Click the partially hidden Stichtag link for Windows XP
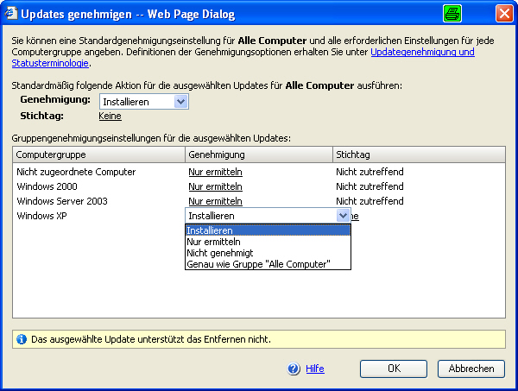 [355, 216]
